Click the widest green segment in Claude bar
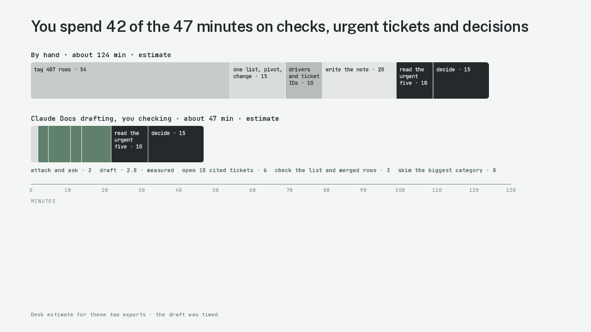 [x=96, y=144]
